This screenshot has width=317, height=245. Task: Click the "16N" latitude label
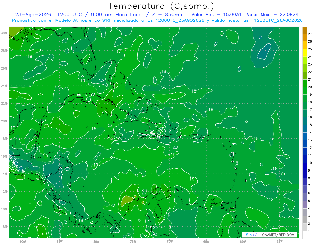4,156
